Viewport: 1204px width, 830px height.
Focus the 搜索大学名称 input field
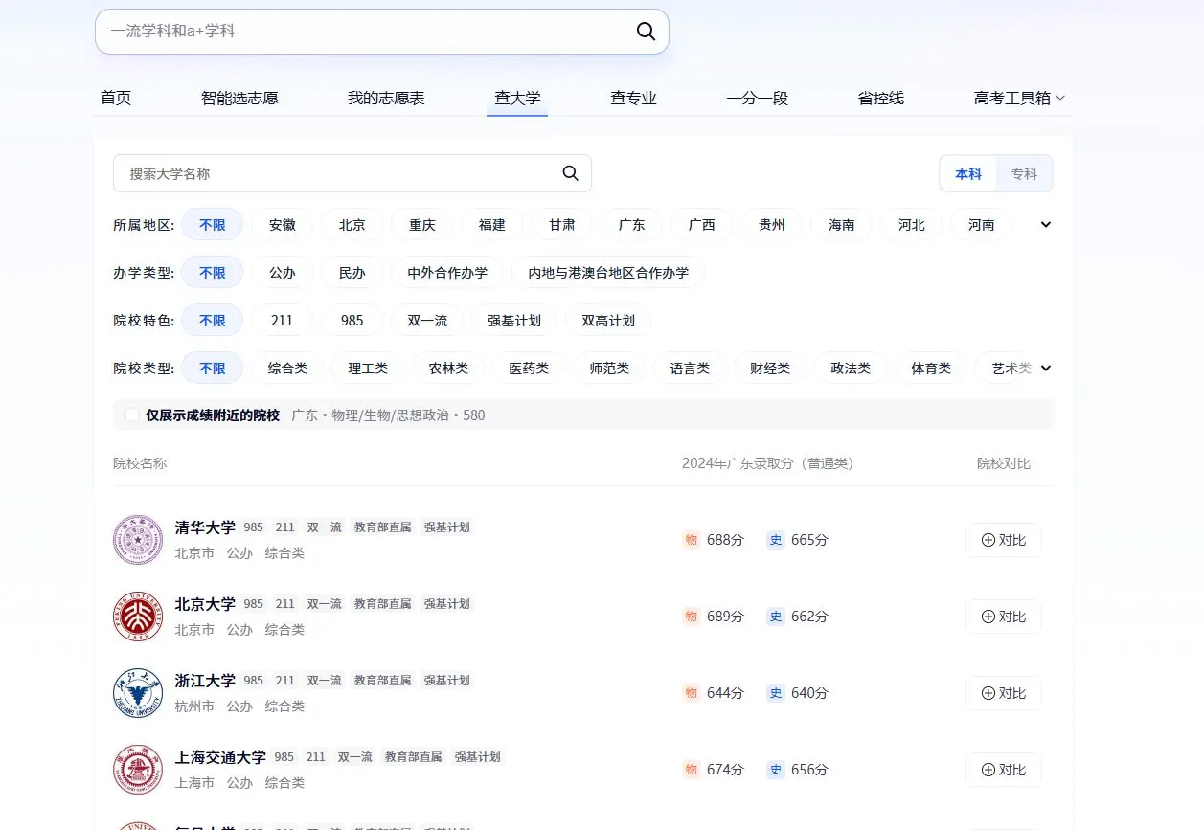[x=335, y=173]
